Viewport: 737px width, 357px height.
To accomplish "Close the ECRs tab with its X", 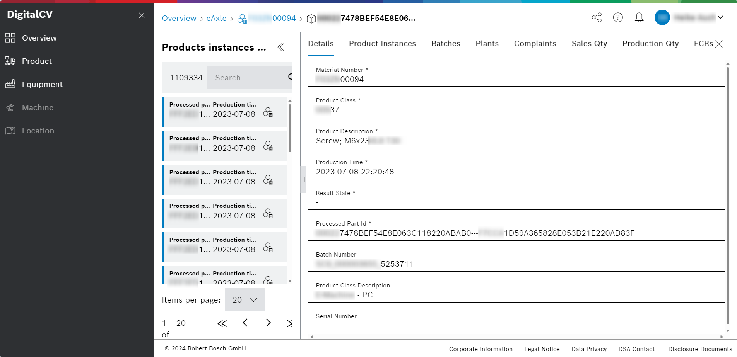I will tap(720, 44).
